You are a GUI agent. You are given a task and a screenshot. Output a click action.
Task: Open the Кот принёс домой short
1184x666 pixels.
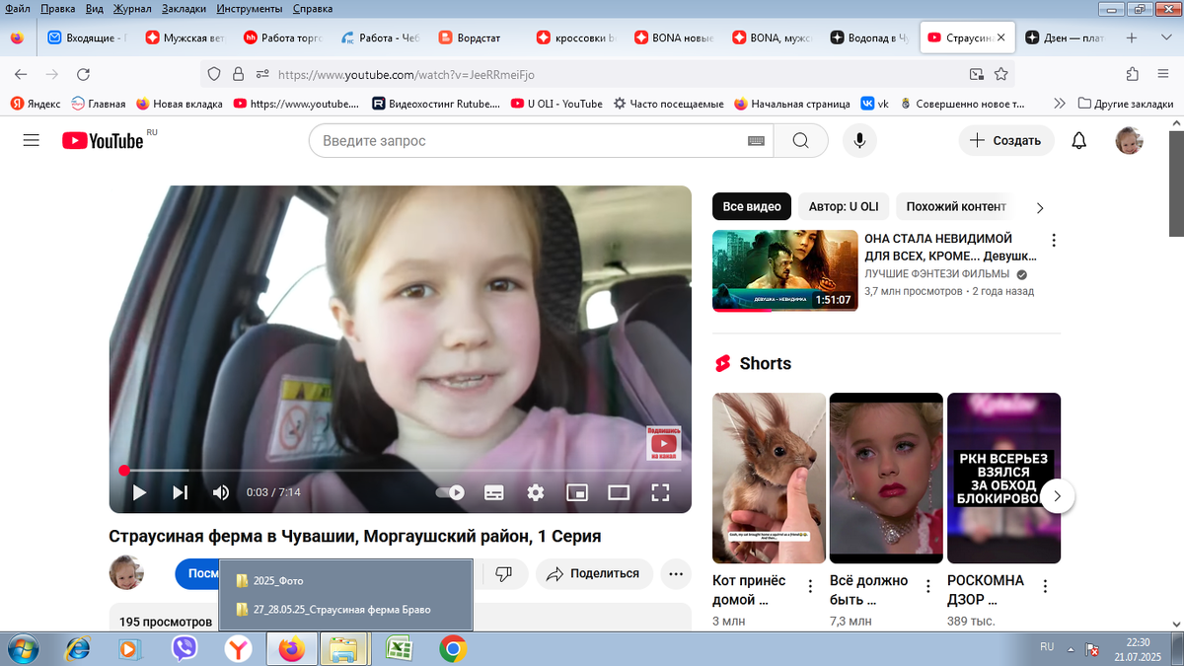(x=769, y=478)
